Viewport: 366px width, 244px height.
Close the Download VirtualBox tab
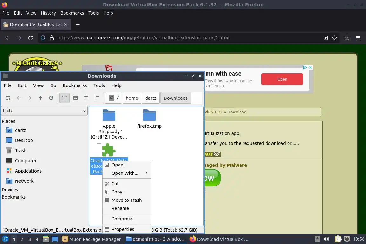pos(66,24)
